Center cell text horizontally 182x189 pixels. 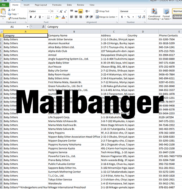pos(76,17)
